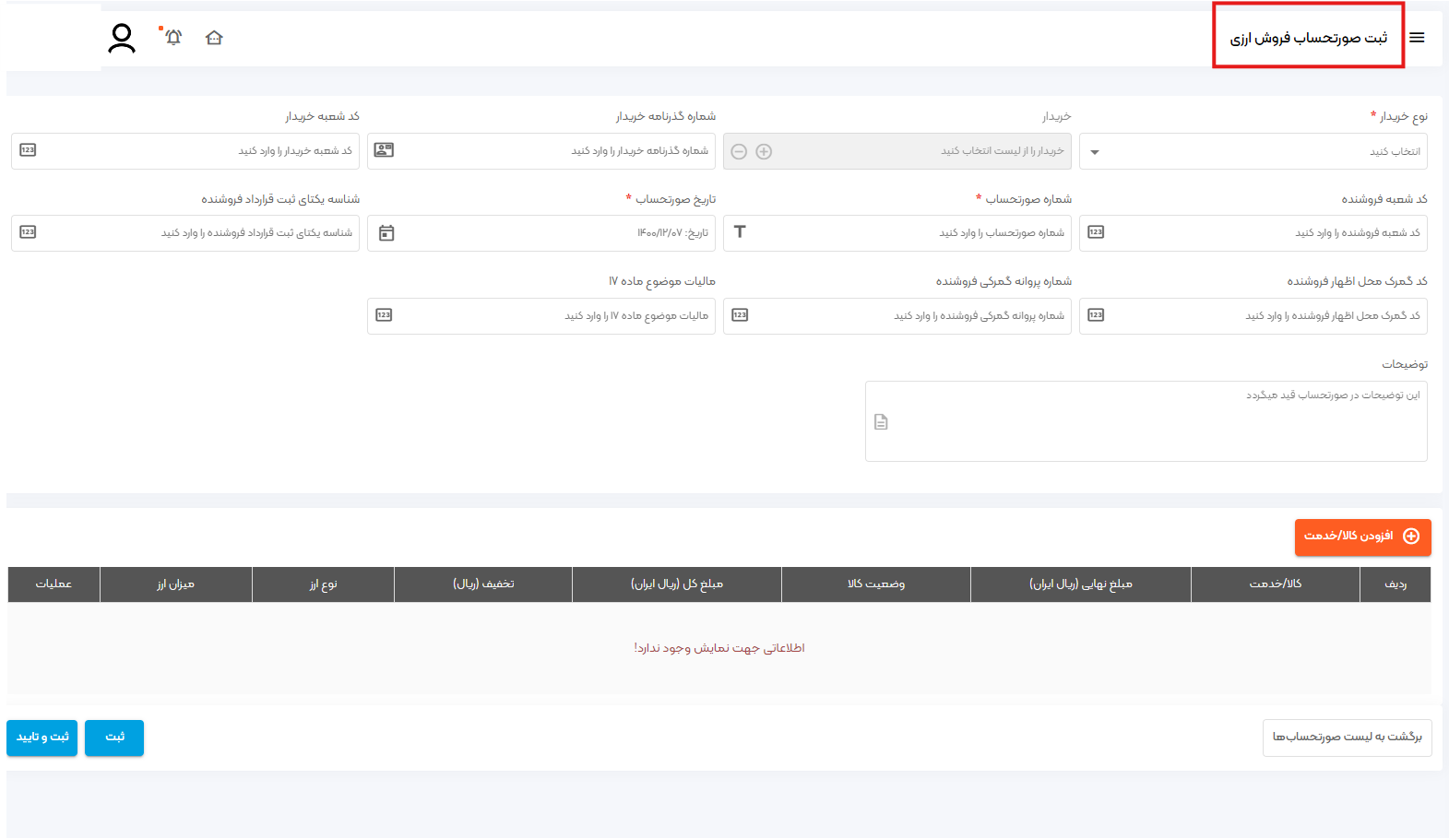Click برگشت به لیست صورتحساب‌ها button
The width and height of the screenshot is (1449, 838).
tap(1347, 738)
